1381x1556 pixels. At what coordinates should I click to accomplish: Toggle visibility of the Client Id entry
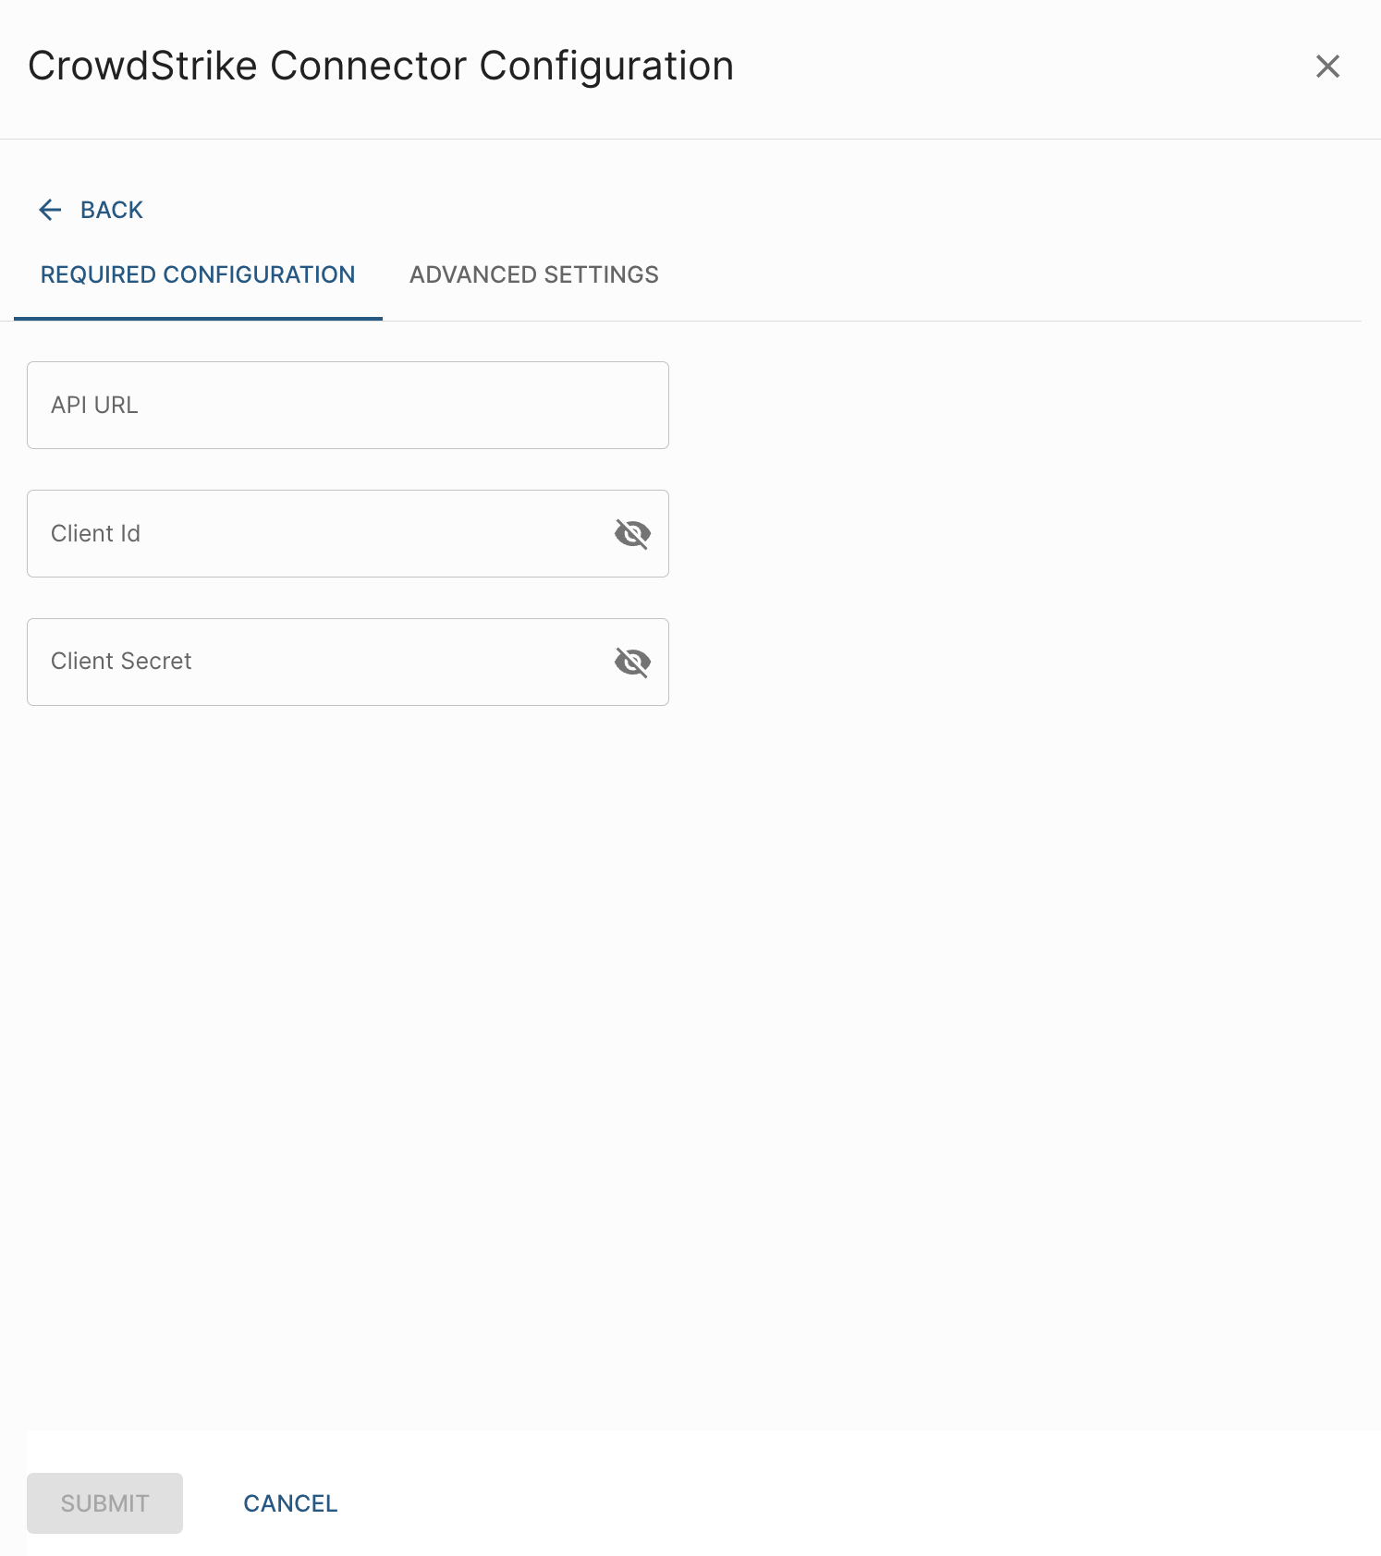632,533
